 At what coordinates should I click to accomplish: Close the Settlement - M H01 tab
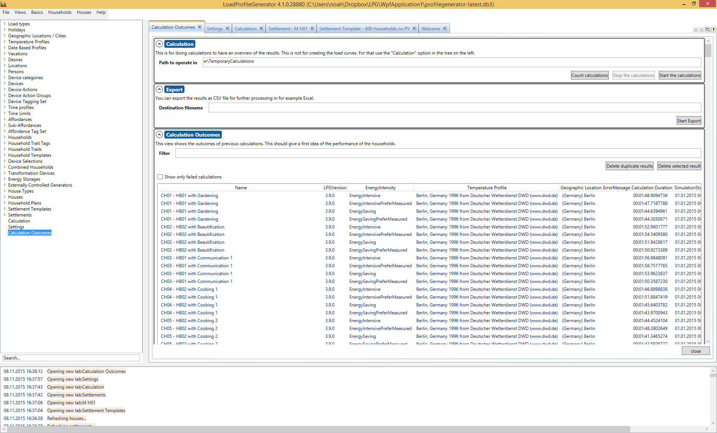tap(312, 29)
